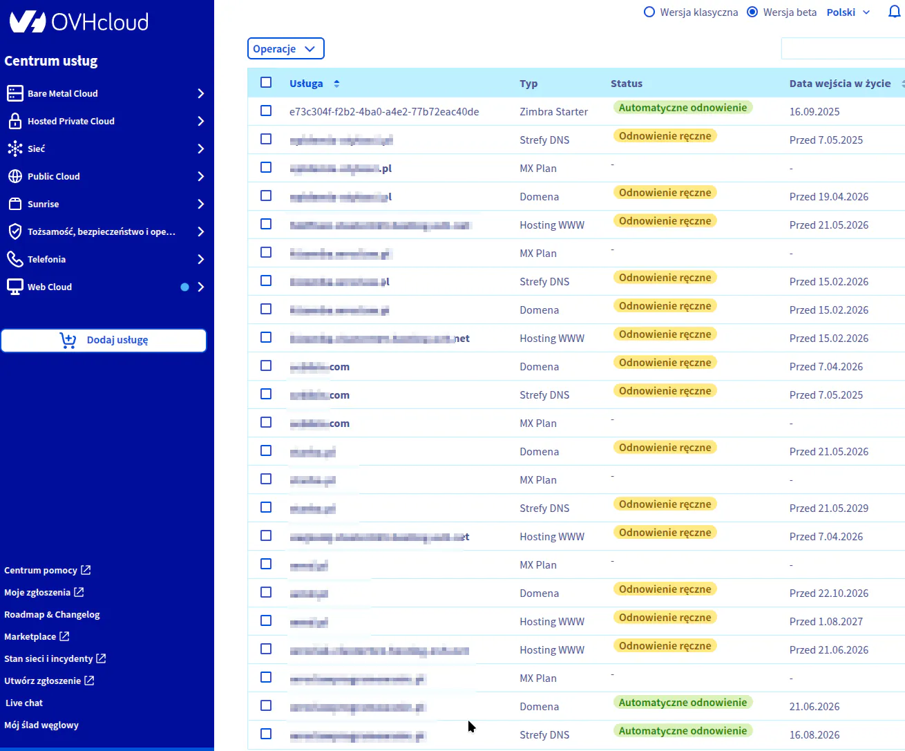Viewport: 905px width, 751px height.
Task: Click the Bare Metal Cloud server icon
Action: (15, 93)
